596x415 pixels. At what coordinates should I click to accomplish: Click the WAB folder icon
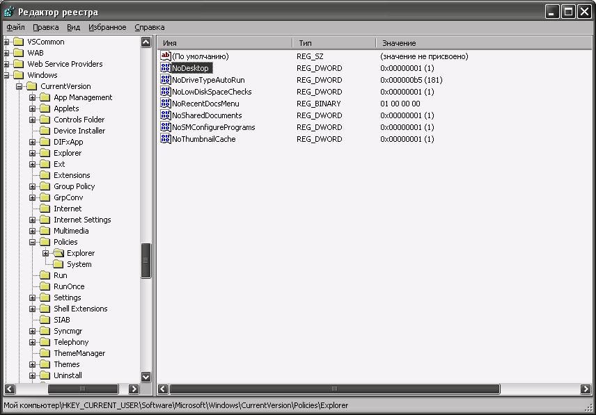19,53
